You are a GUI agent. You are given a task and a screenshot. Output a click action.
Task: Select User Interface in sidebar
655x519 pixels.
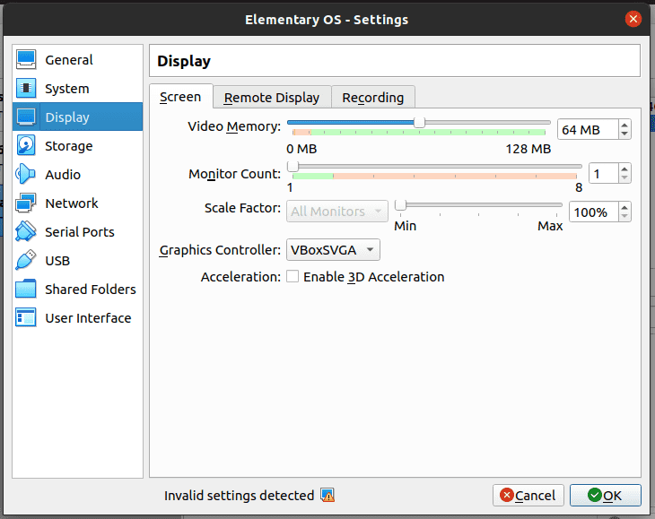click(87, 318)
